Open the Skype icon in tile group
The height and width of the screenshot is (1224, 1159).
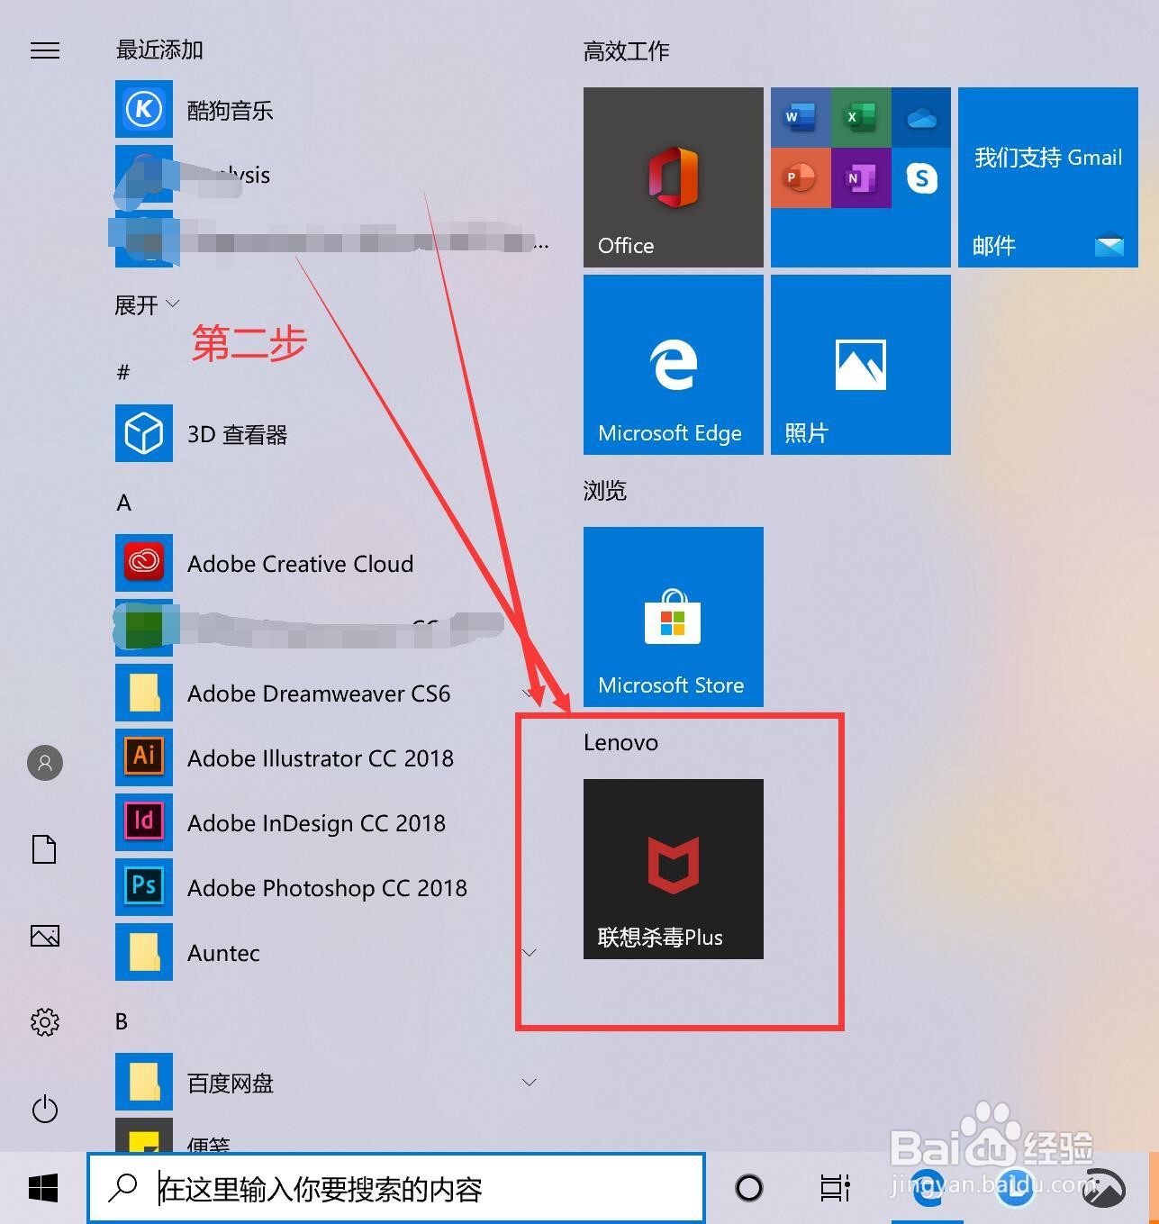point(921,177)
